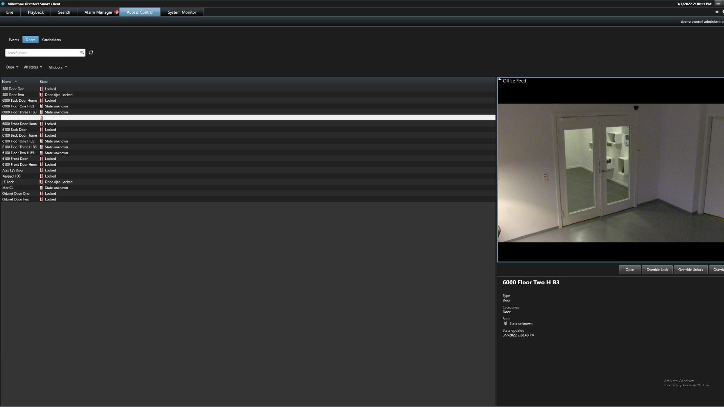
Task: Select the Doors sub-tab
Action: [31, 40]
